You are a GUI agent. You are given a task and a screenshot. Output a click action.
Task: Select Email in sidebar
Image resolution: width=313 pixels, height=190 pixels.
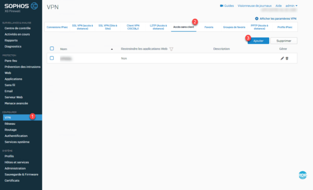(x=8, y=91)
